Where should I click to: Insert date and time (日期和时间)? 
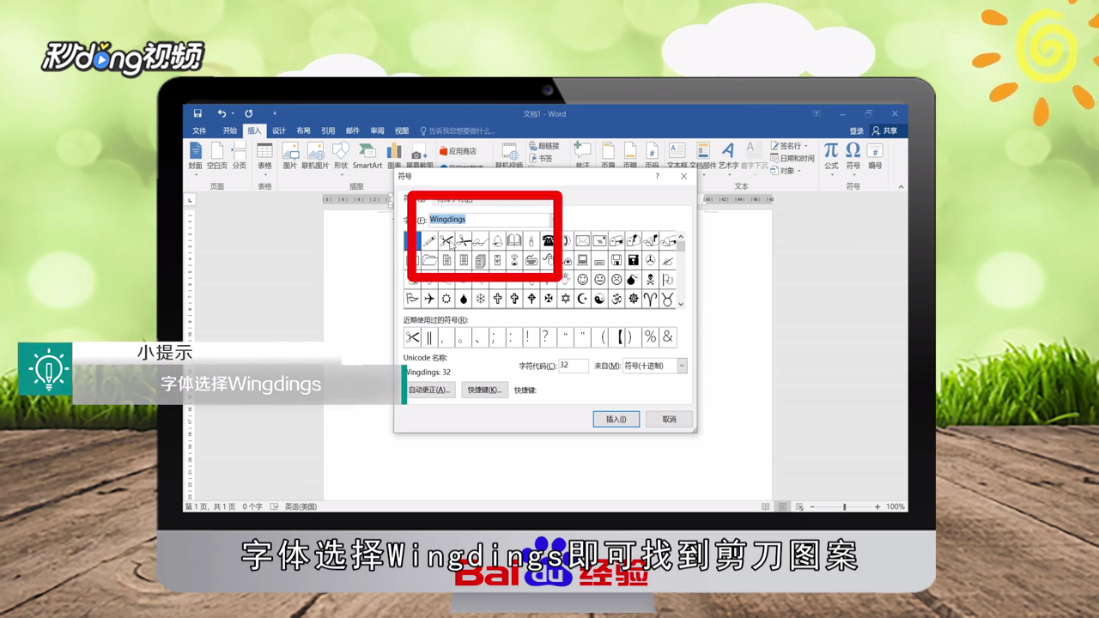pyautogui.click(x=792, y=159)
